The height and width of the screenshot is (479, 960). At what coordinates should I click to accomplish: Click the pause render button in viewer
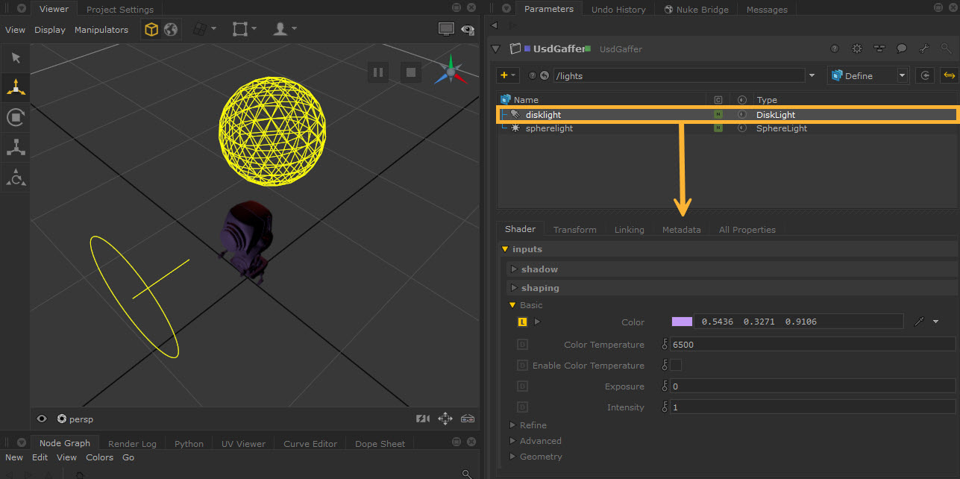coord(378,72)
